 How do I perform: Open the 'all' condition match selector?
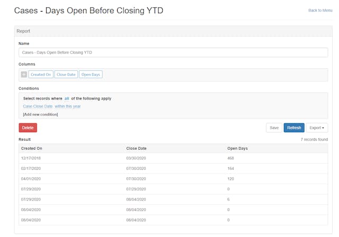click(67, 98)
